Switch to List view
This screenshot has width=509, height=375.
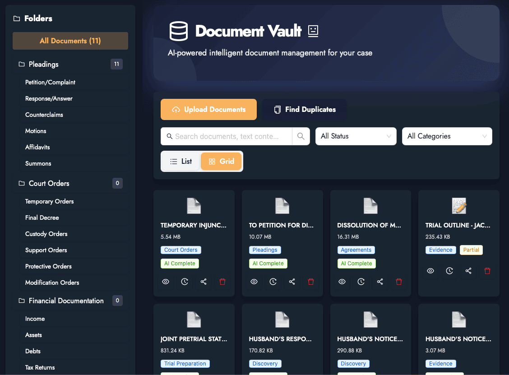pos(181,162)
